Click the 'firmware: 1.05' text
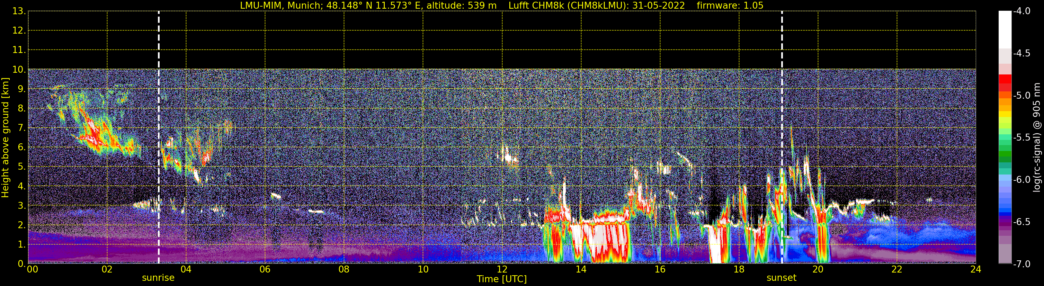Viewport: 1044px width, 286px height. pos(730,6)
